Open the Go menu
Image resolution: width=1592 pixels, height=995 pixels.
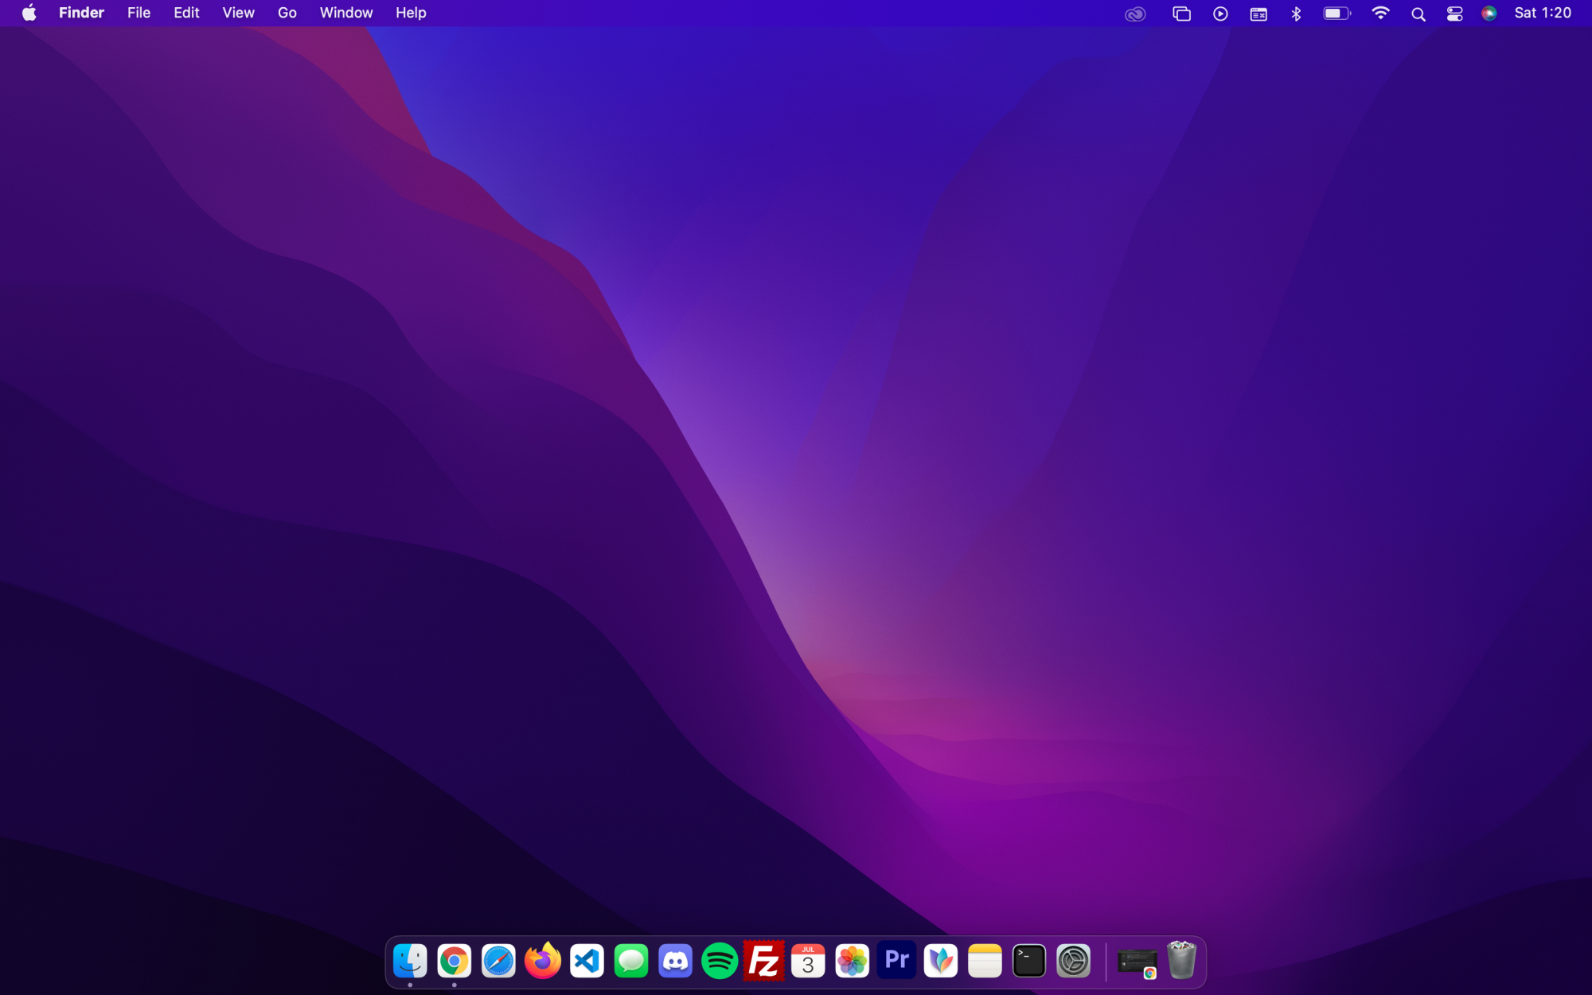tap(287, 13)
